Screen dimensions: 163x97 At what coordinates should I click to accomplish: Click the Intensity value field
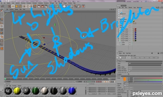tap(126, 84)
